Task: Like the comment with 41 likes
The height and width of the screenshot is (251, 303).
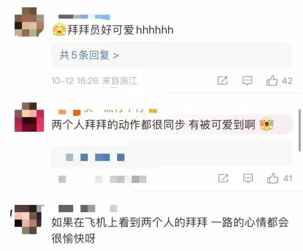Action: [273, 178]
